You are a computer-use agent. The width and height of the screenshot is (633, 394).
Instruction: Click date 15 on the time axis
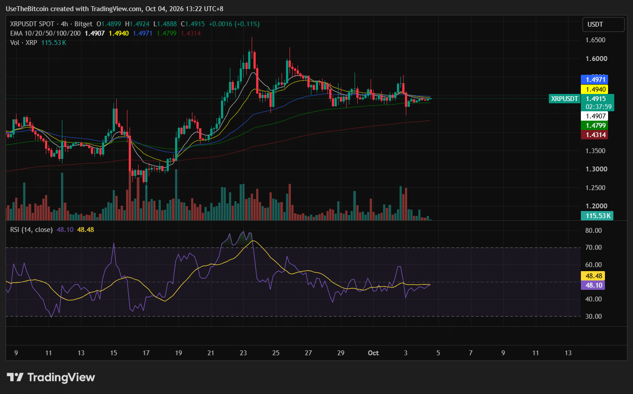(x=114, y=353)
